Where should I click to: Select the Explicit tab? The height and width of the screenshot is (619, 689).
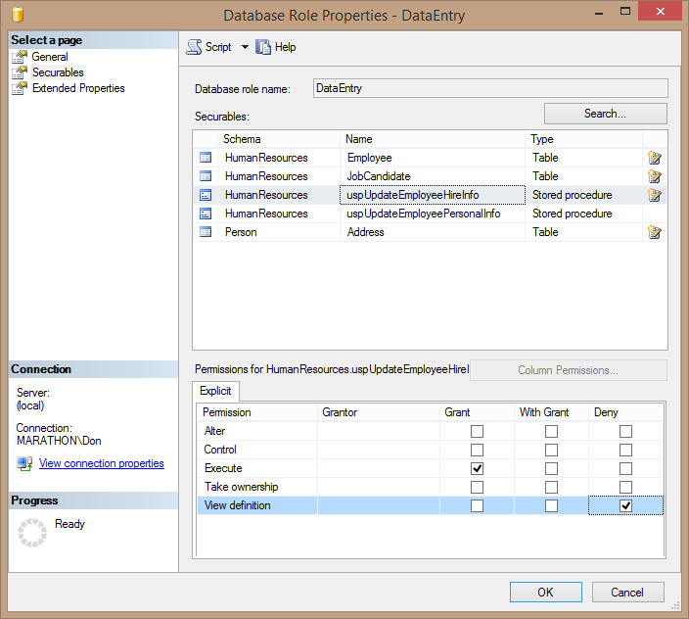[x=215, y=391]
